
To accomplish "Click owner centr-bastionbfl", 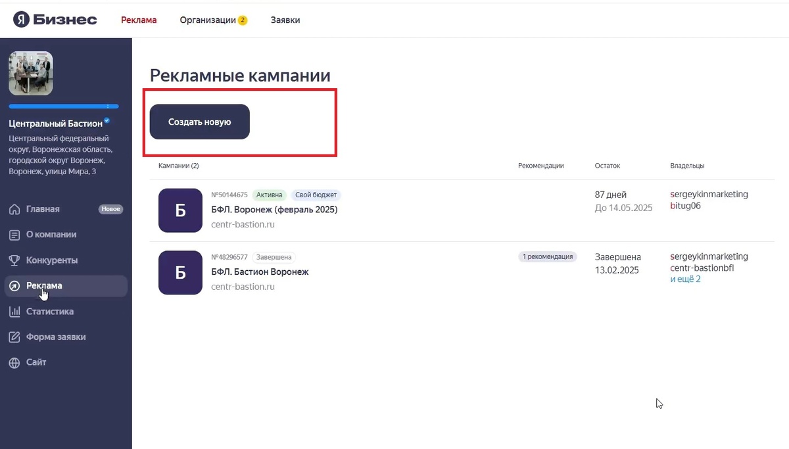I will [702, 268].
